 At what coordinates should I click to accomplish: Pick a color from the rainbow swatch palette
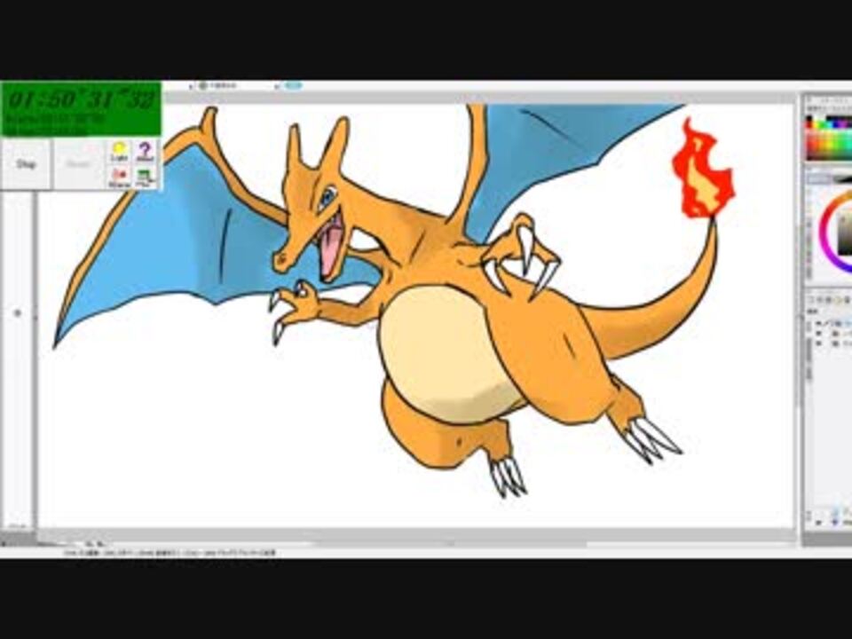pos(829,139)
